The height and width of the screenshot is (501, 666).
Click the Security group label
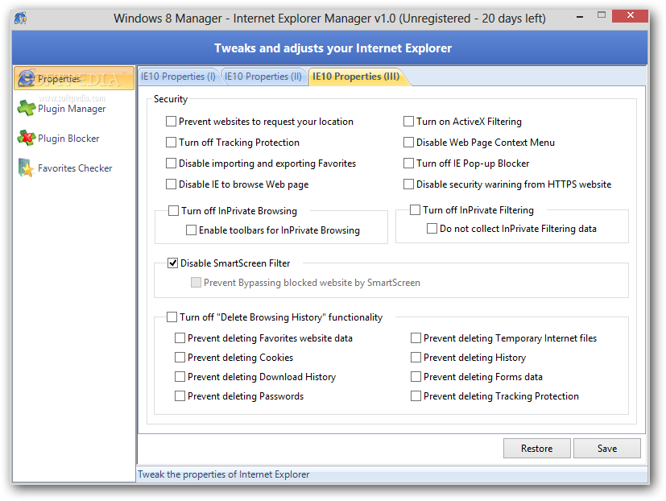pos(171,99)
